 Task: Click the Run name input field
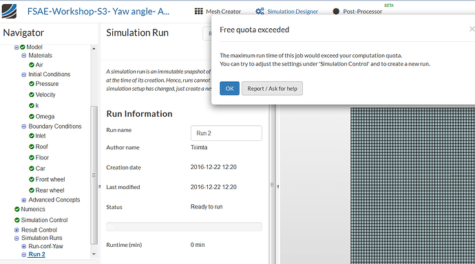pos(226,133)
